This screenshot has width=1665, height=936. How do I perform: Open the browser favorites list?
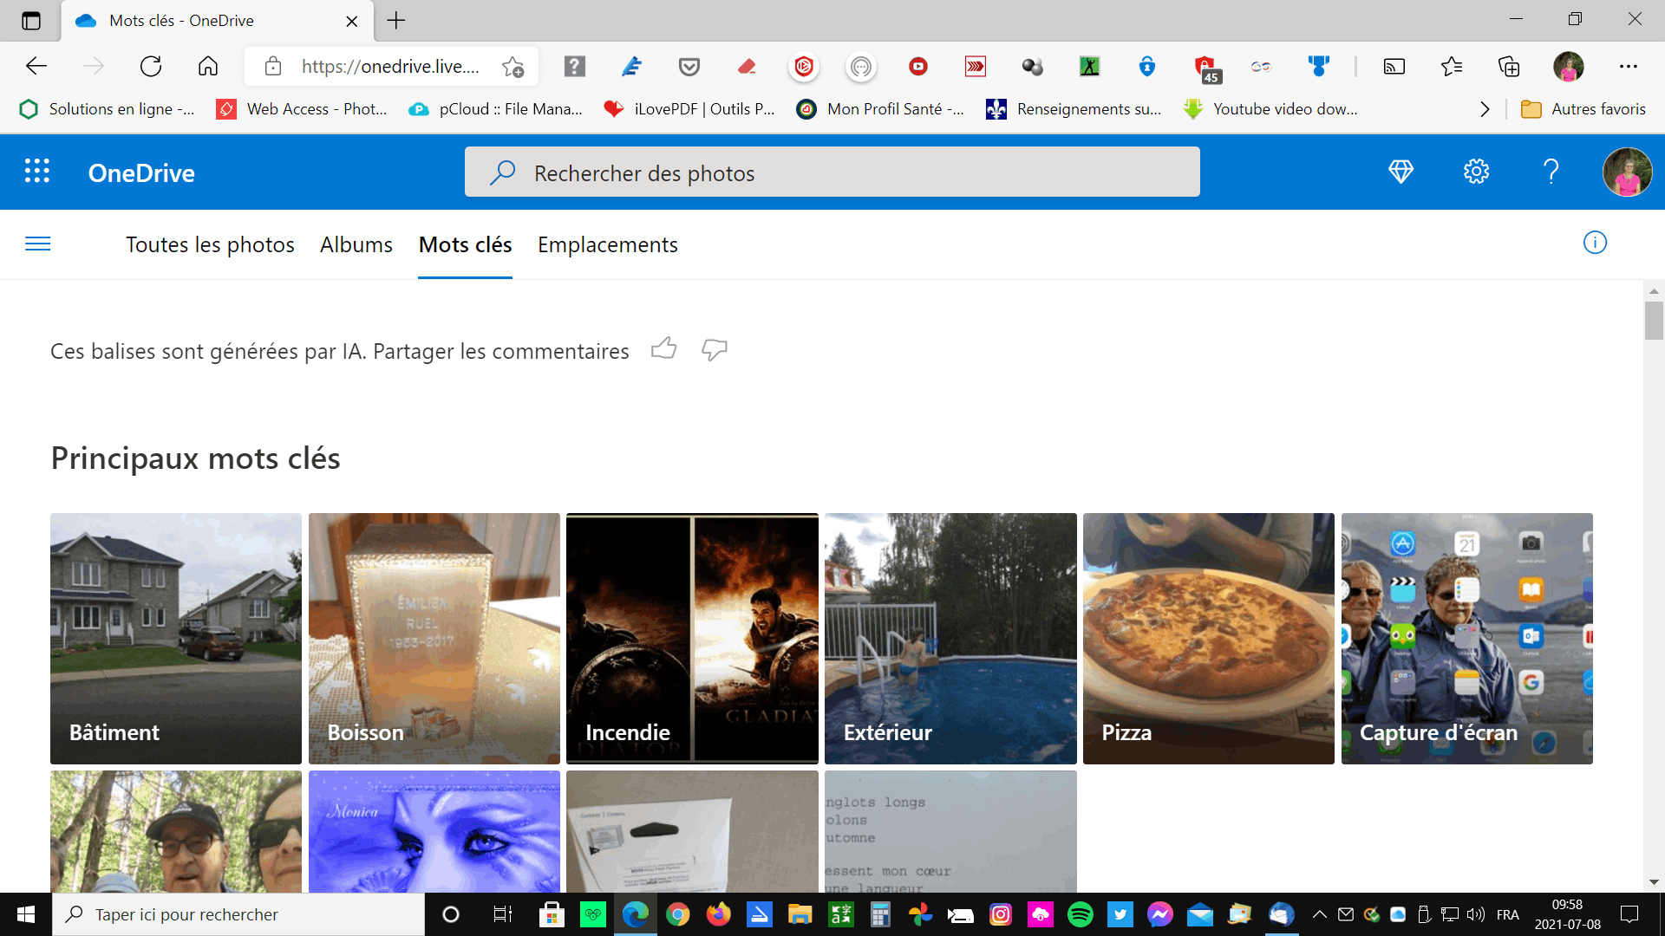[1452, 67]
